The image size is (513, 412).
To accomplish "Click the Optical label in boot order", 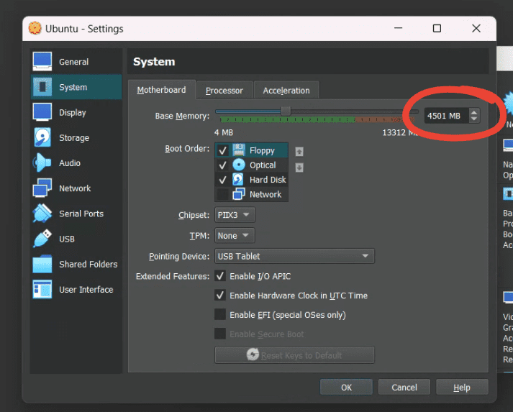I will (263, 165).
